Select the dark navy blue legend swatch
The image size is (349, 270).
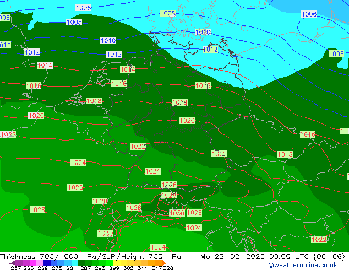pyautogui.click(x=47, y=263)
